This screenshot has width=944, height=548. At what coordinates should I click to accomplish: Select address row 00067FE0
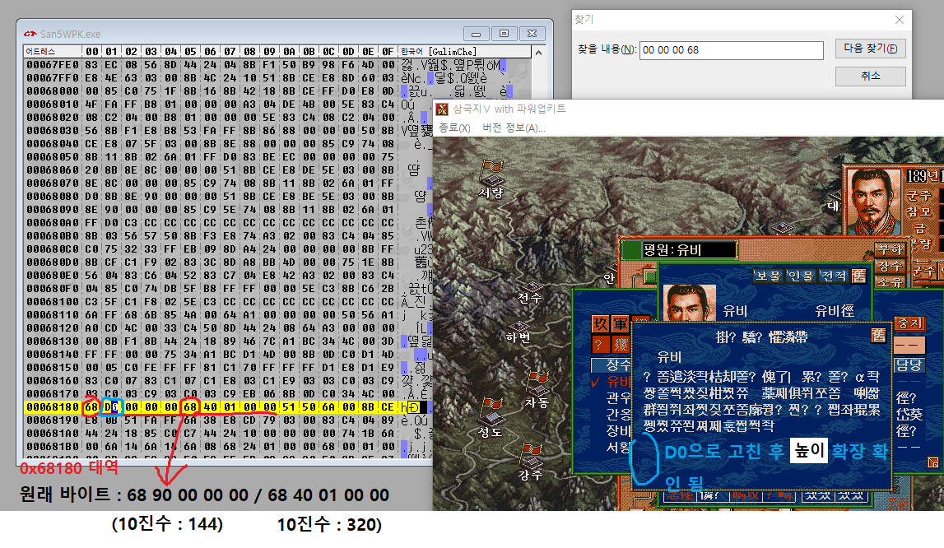pos(53,65)
